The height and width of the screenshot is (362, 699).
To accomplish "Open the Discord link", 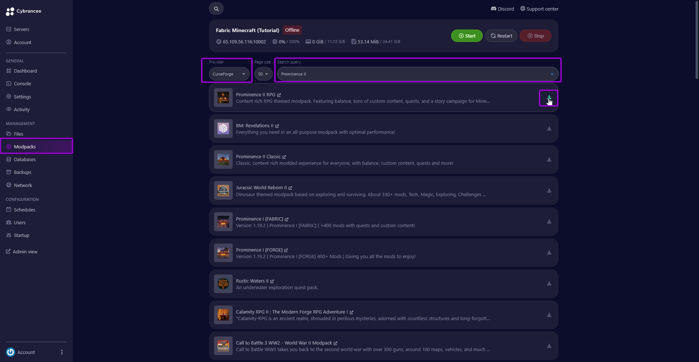I will (x=502, y=9).
